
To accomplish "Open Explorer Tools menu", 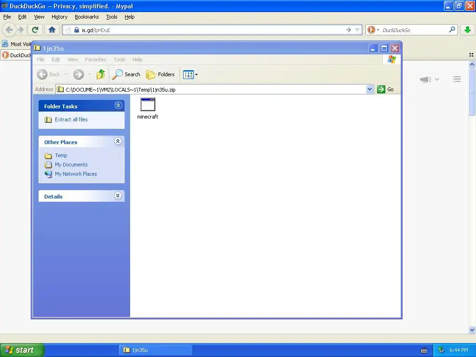I will 119,59.
